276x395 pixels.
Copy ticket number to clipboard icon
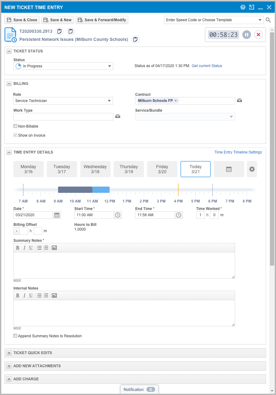point(59,31)
